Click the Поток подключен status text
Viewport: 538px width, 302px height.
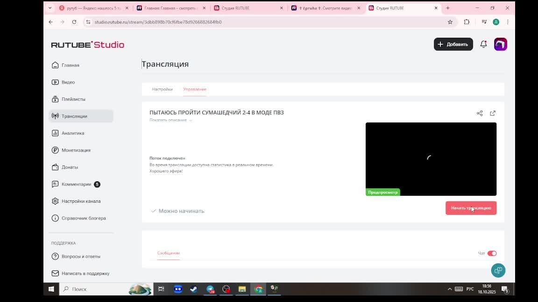(x=167, y=158)
